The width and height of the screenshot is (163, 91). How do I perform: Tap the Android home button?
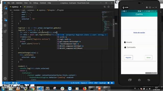point(139,80)
